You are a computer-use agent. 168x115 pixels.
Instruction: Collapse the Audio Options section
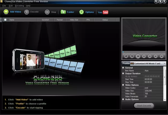pos(123,99)
